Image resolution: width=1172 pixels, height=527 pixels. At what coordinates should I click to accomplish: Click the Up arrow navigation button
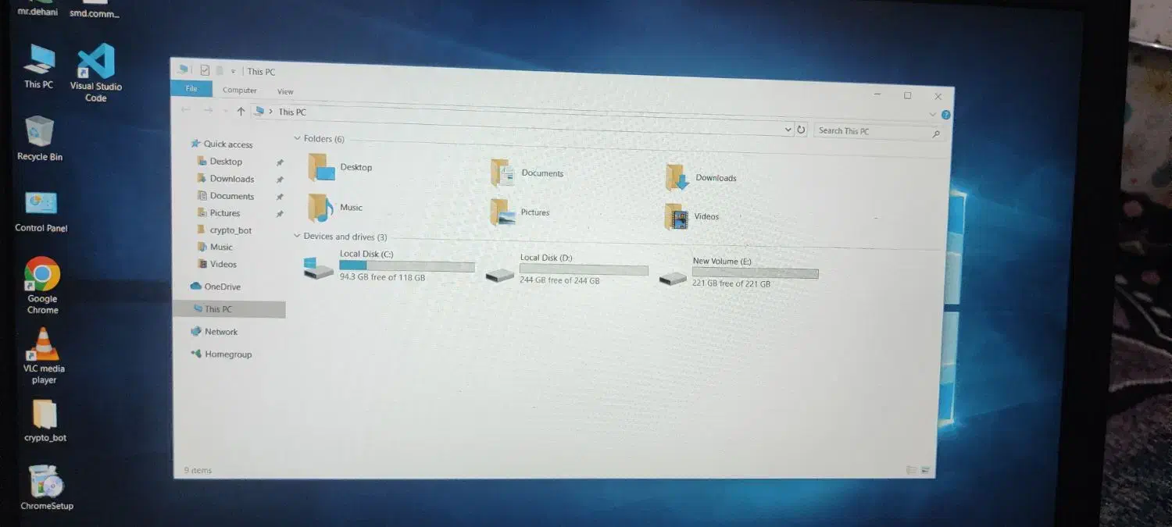241,112
